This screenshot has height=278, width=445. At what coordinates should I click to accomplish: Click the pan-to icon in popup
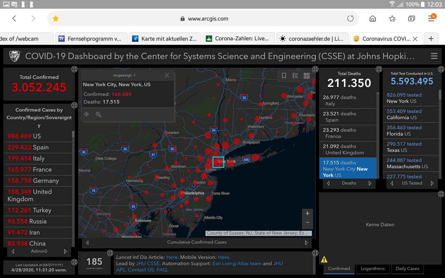[87, 114]
